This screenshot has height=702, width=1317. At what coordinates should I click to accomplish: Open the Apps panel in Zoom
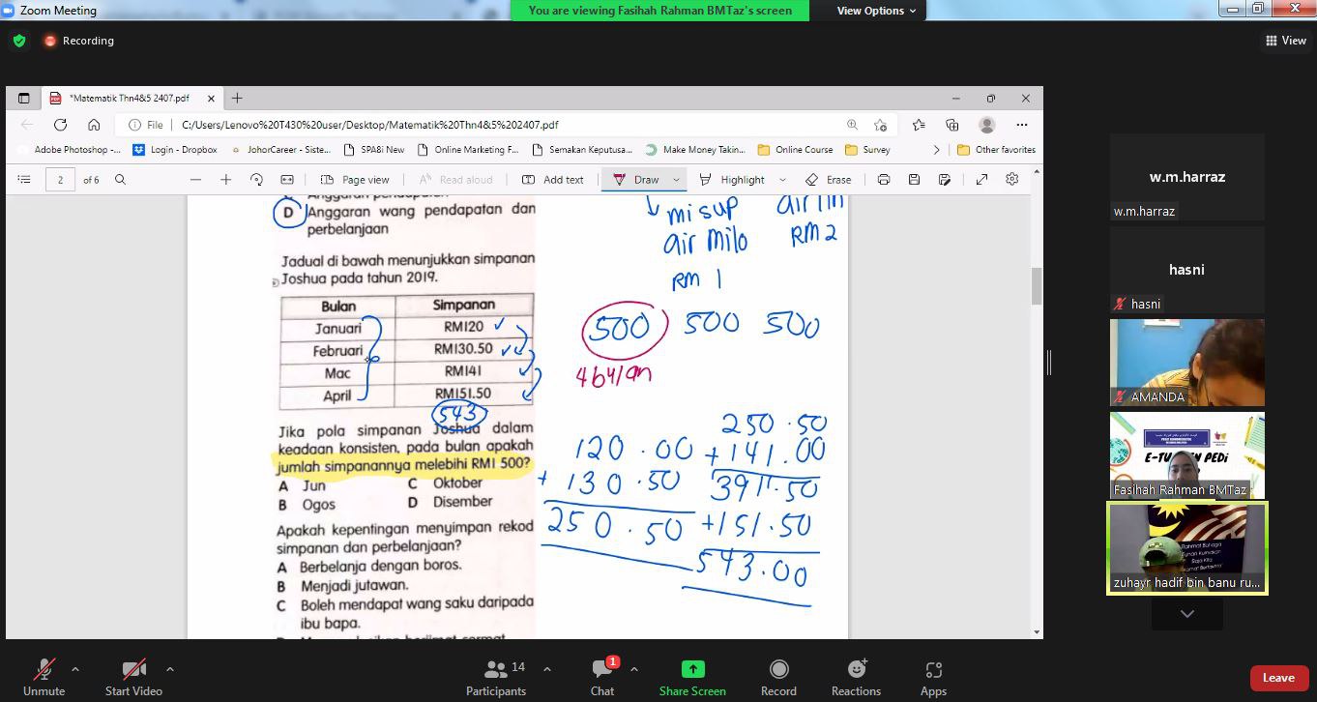[933, 677]
